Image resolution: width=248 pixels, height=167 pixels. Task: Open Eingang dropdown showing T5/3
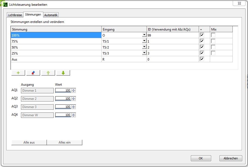[x=144, y=53]
